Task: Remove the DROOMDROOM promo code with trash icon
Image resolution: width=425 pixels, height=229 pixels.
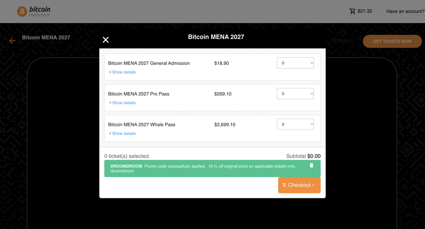Action: point(311,165)
